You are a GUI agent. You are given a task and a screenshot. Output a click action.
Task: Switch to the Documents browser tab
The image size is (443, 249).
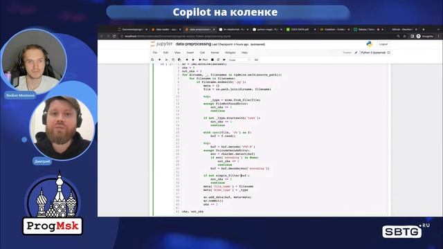133,29
